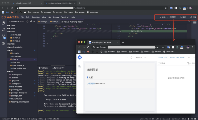Open the Explorer more actions ellipsis

click(34, 21)
